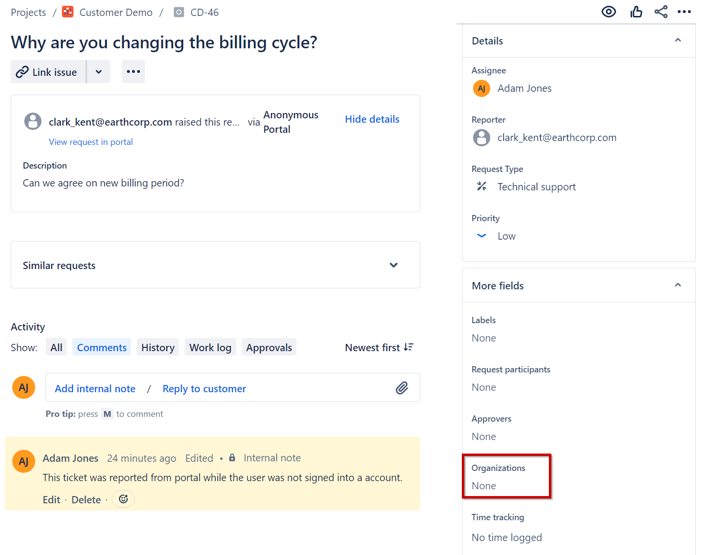Click the Technical support request type icon
The height and width of the screenshot is (555, 707).
(482, 186)
